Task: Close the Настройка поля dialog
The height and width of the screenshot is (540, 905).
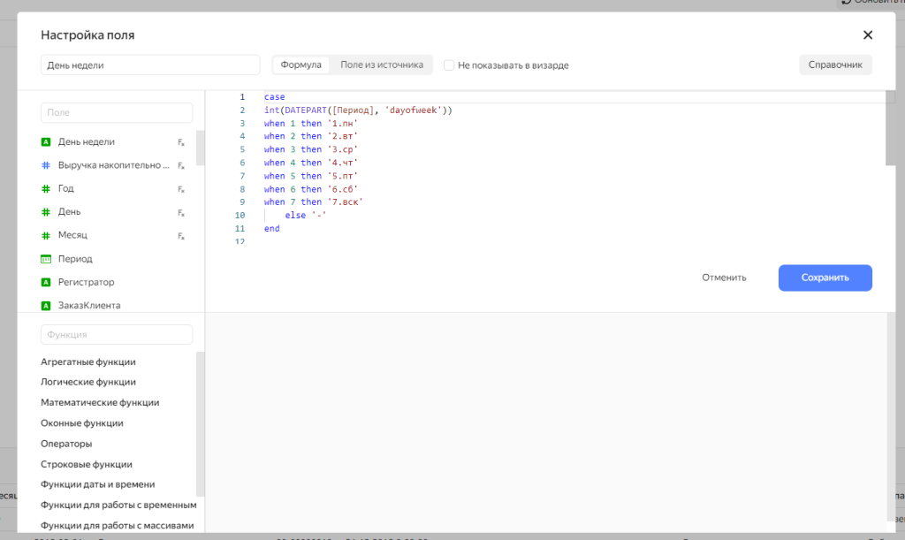Action: [x=867, y=35]
